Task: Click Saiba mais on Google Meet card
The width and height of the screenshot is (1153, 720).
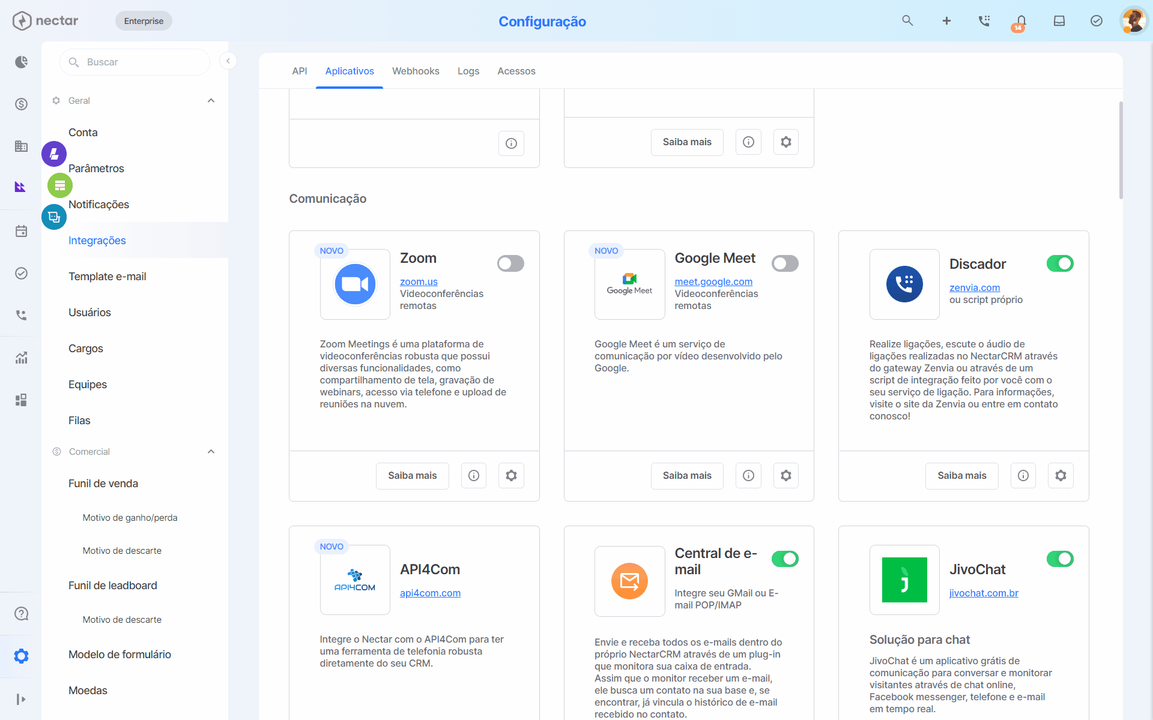Action: click(x=687, y=476)
